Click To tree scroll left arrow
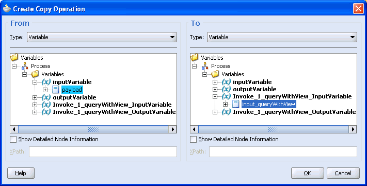This screenshot has width=367, height=186. [194, 129]
